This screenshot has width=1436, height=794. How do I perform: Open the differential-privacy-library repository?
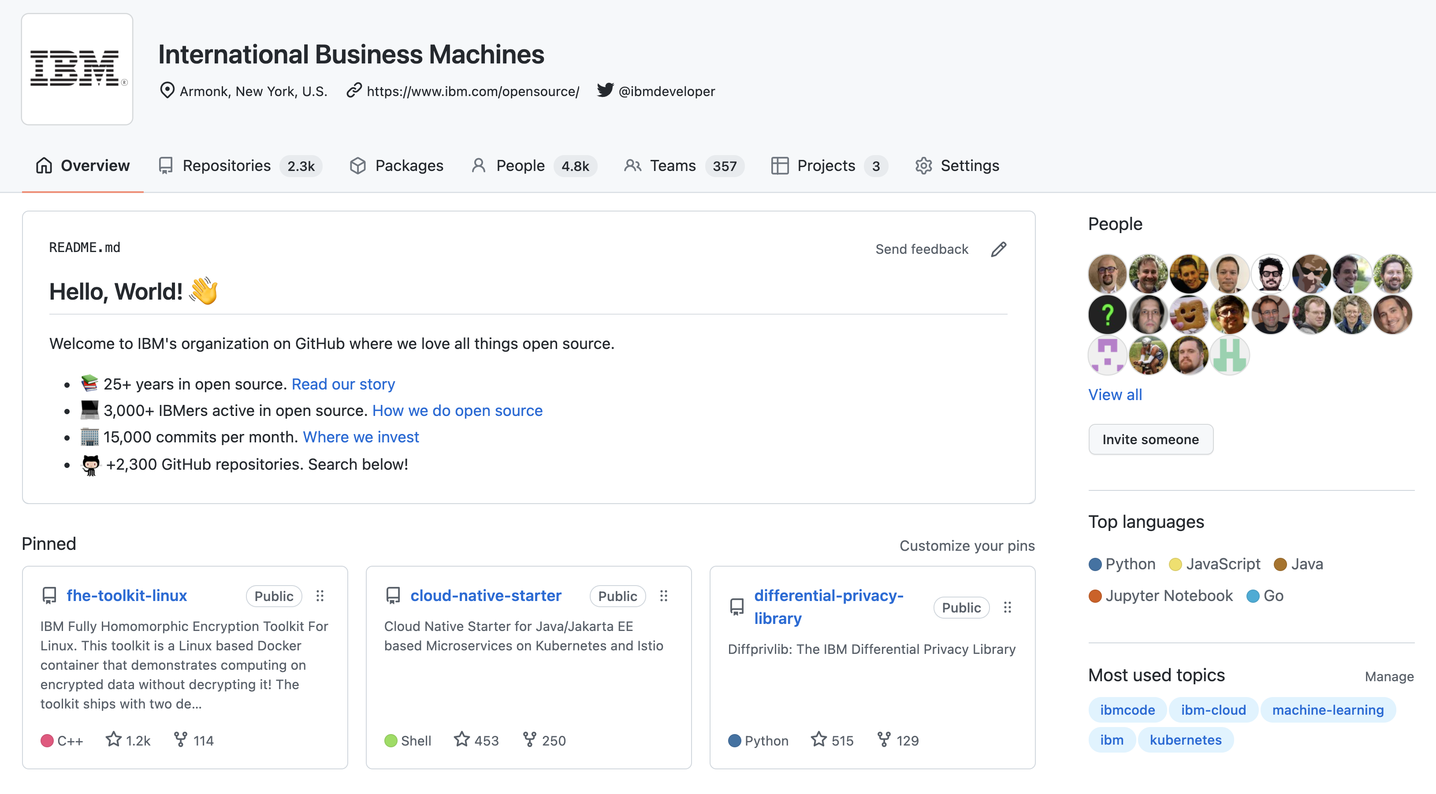tap(828, 607)
